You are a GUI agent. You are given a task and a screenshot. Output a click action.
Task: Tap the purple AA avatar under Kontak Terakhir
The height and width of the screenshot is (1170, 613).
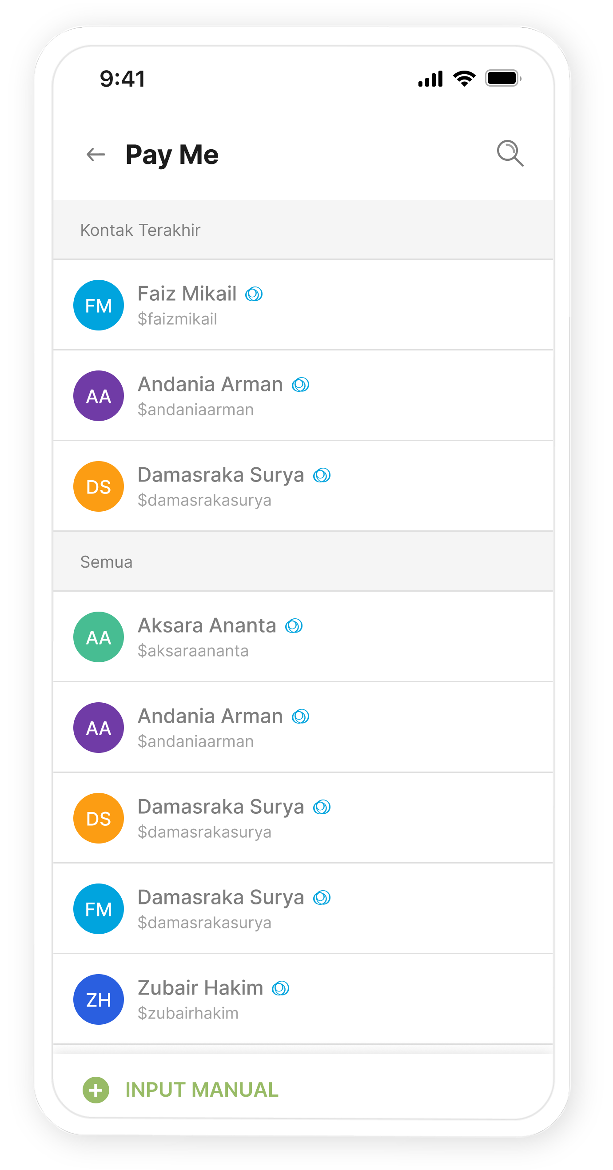click(99, 396)
